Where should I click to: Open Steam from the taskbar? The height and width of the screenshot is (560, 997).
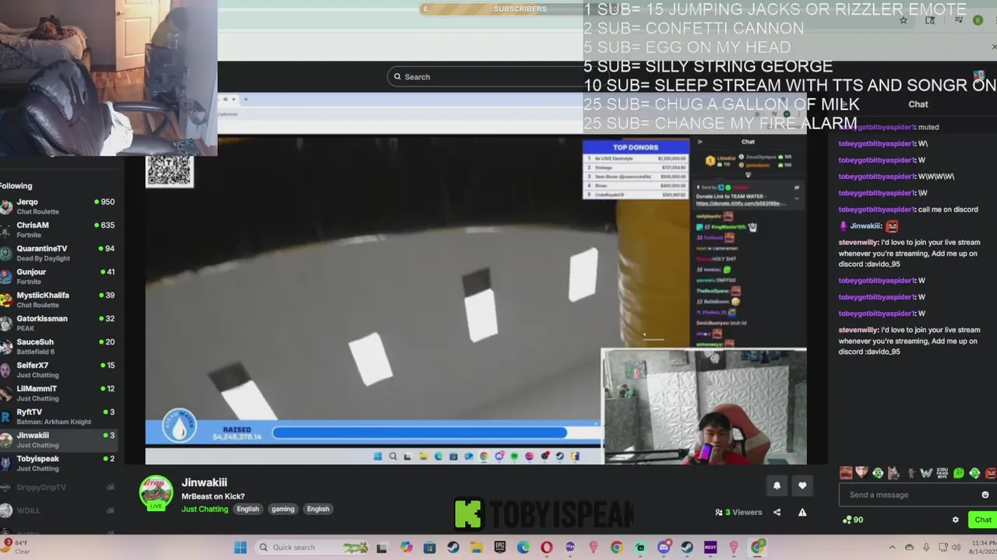[453, 548]
